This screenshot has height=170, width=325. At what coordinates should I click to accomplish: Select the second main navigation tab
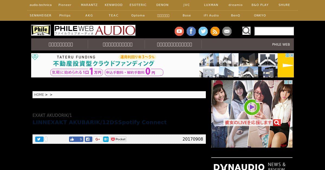tap(118, 44)
